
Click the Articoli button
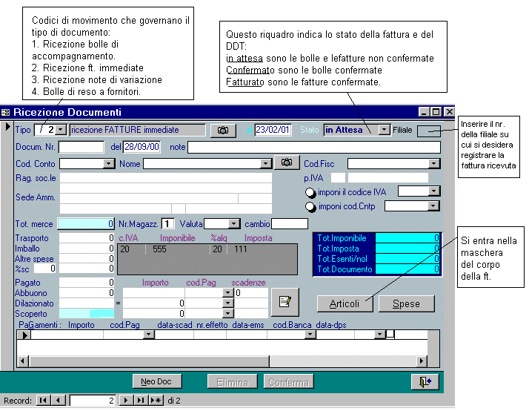coord(345,303)
